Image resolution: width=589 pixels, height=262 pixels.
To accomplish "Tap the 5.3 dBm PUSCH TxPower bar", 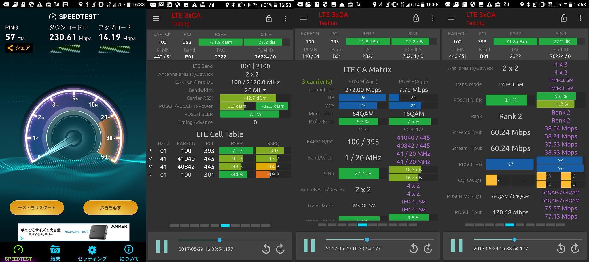I will [237, 106].
